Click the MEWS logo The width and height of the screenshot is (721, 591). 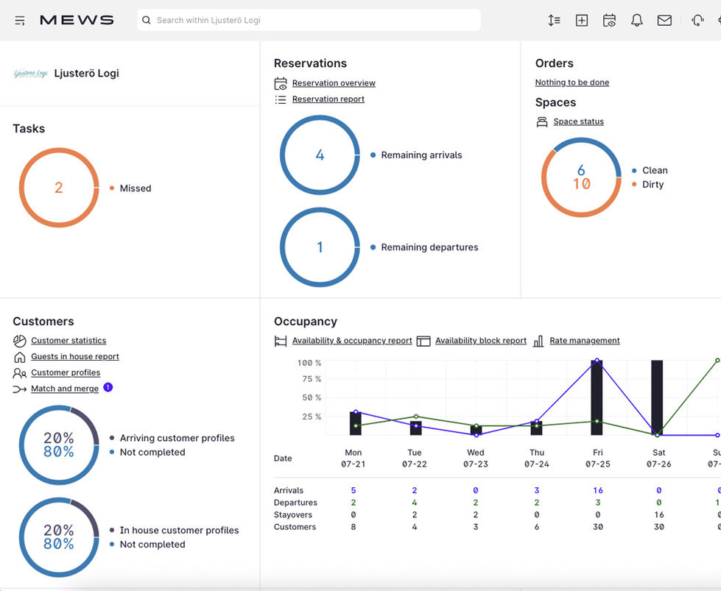77,20
